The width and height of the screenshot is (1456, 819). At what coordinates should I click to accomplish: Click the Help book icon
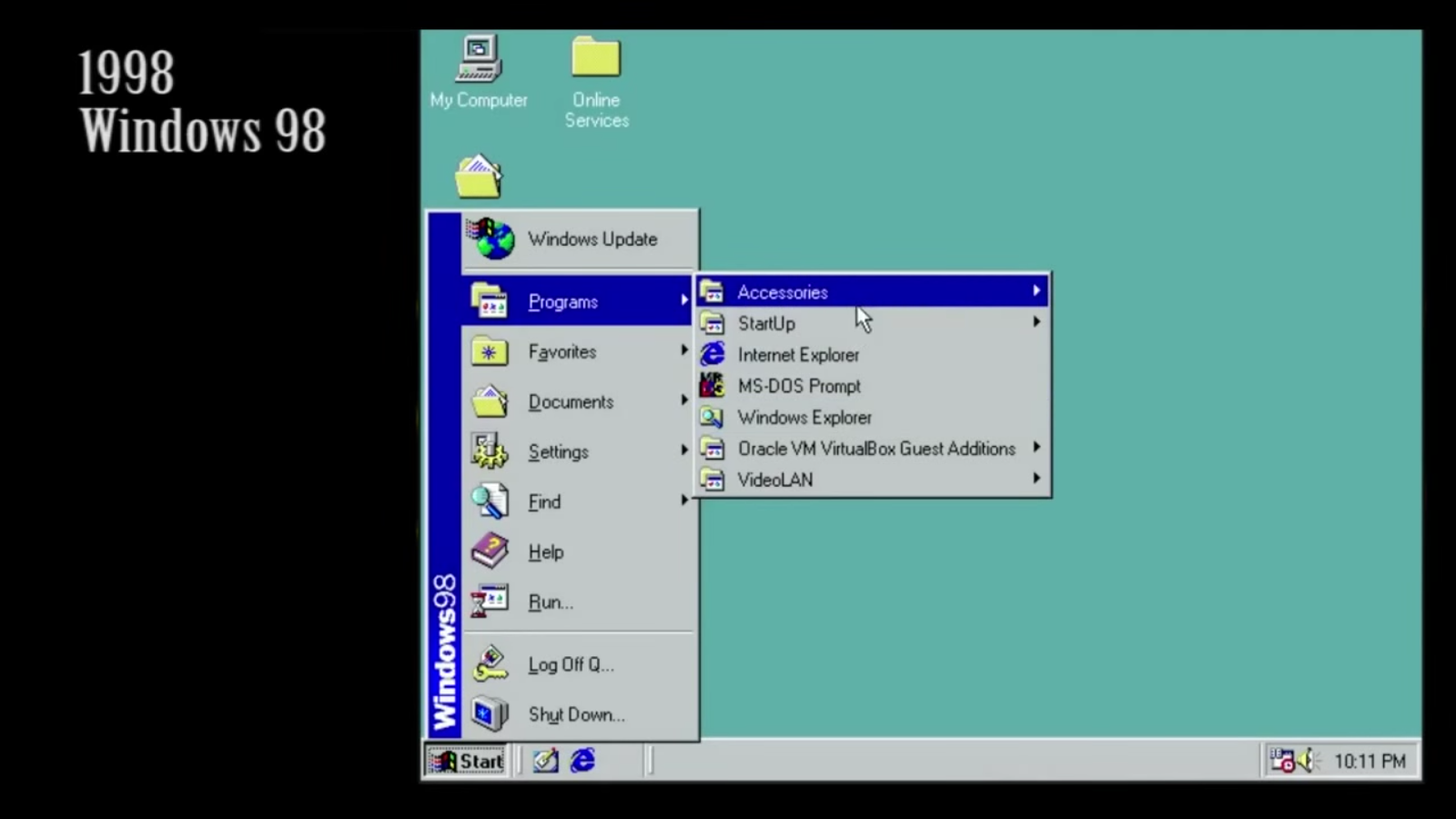[490, 551]
